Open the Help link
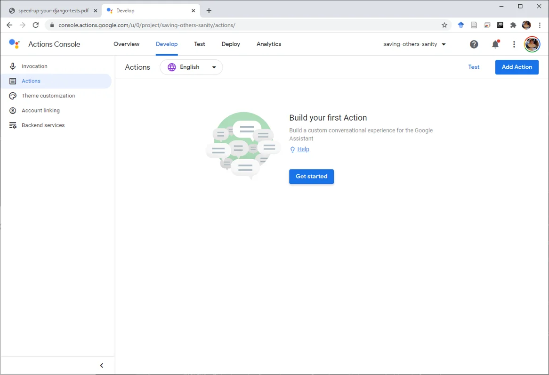 (x=303, y=149)
